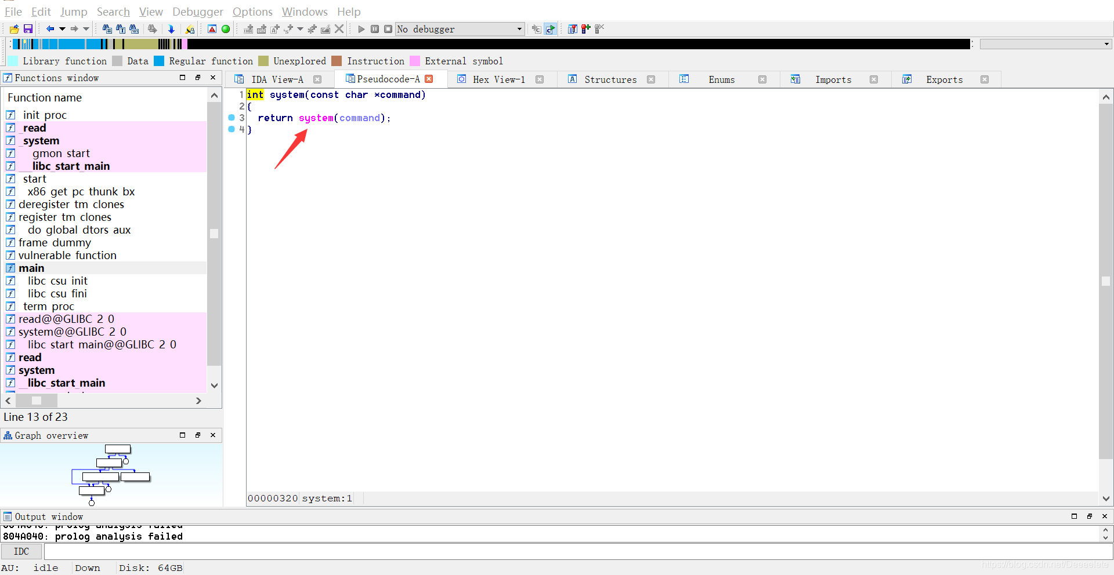Click the Output window panel icon

click(x=8, y=516)
